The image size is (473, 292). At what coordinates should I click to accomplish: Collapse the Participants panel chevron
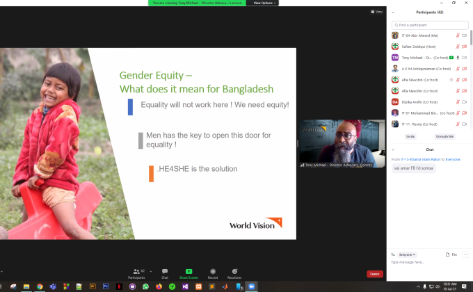click(x=393, y=13)
